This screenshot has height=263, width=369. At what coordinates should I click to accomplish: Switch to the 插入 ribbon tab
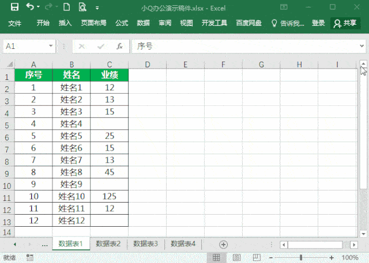point(65,23)
